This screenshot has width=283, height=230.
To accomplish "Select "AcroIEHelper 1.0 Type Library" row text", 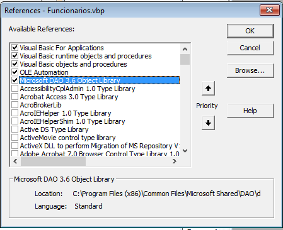I will [66, 113].
